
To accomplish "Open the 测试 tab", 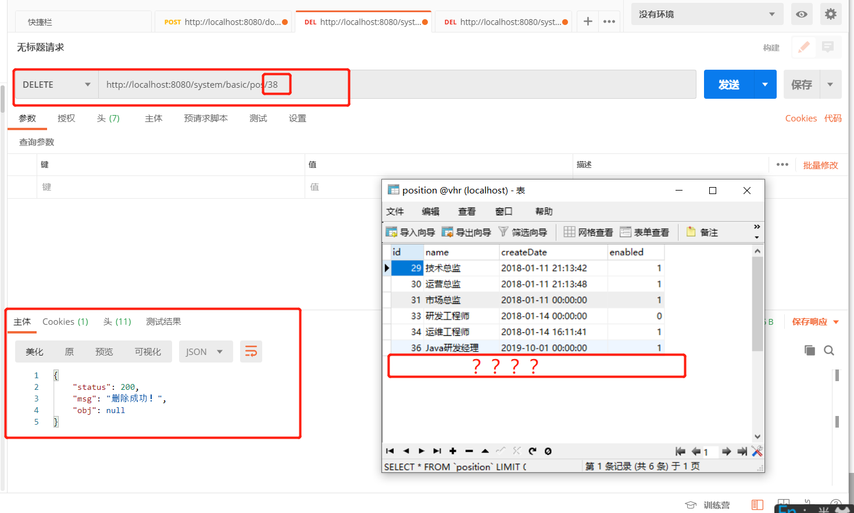I will pyautogui.click(x=258, y=118).
